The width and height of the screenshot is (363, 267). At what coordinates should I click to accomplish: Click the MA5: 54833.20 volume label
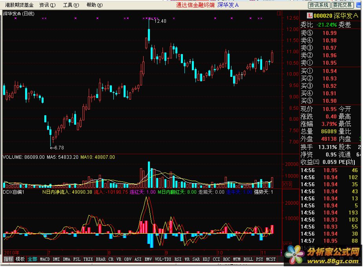(x=62, y=157)
